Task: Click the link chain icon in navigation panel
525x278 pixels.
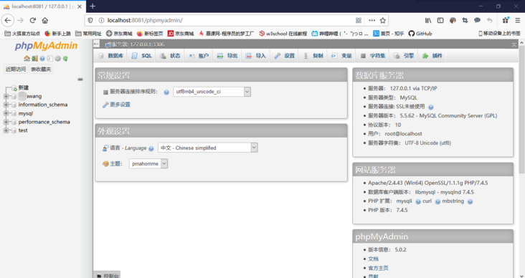Action: tap(80, 80)
